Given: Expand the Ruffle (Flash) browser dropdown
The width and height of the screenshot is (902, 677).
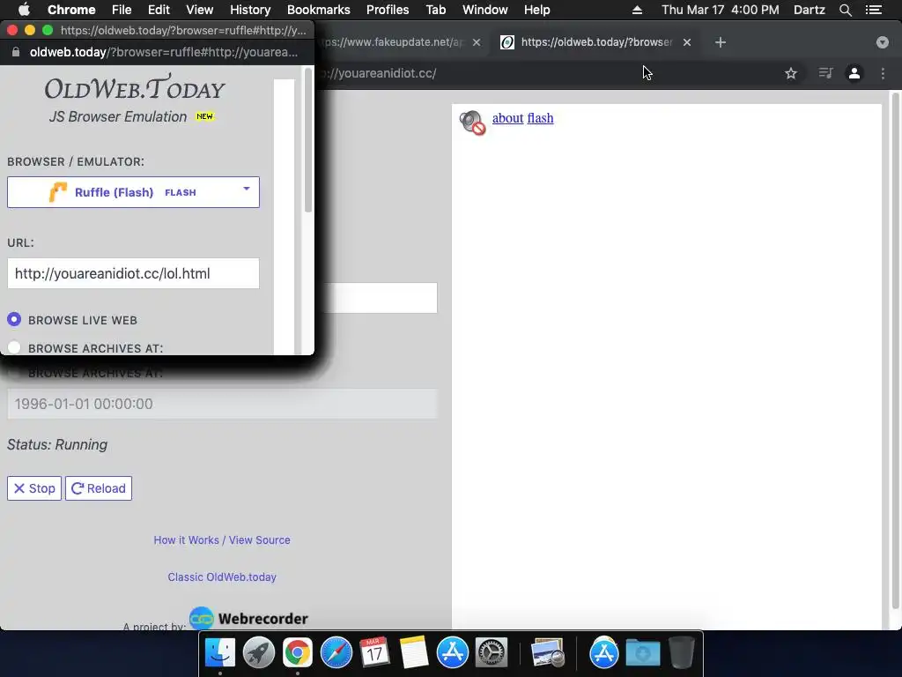Looking at the screenshot, I should (134, 192).
